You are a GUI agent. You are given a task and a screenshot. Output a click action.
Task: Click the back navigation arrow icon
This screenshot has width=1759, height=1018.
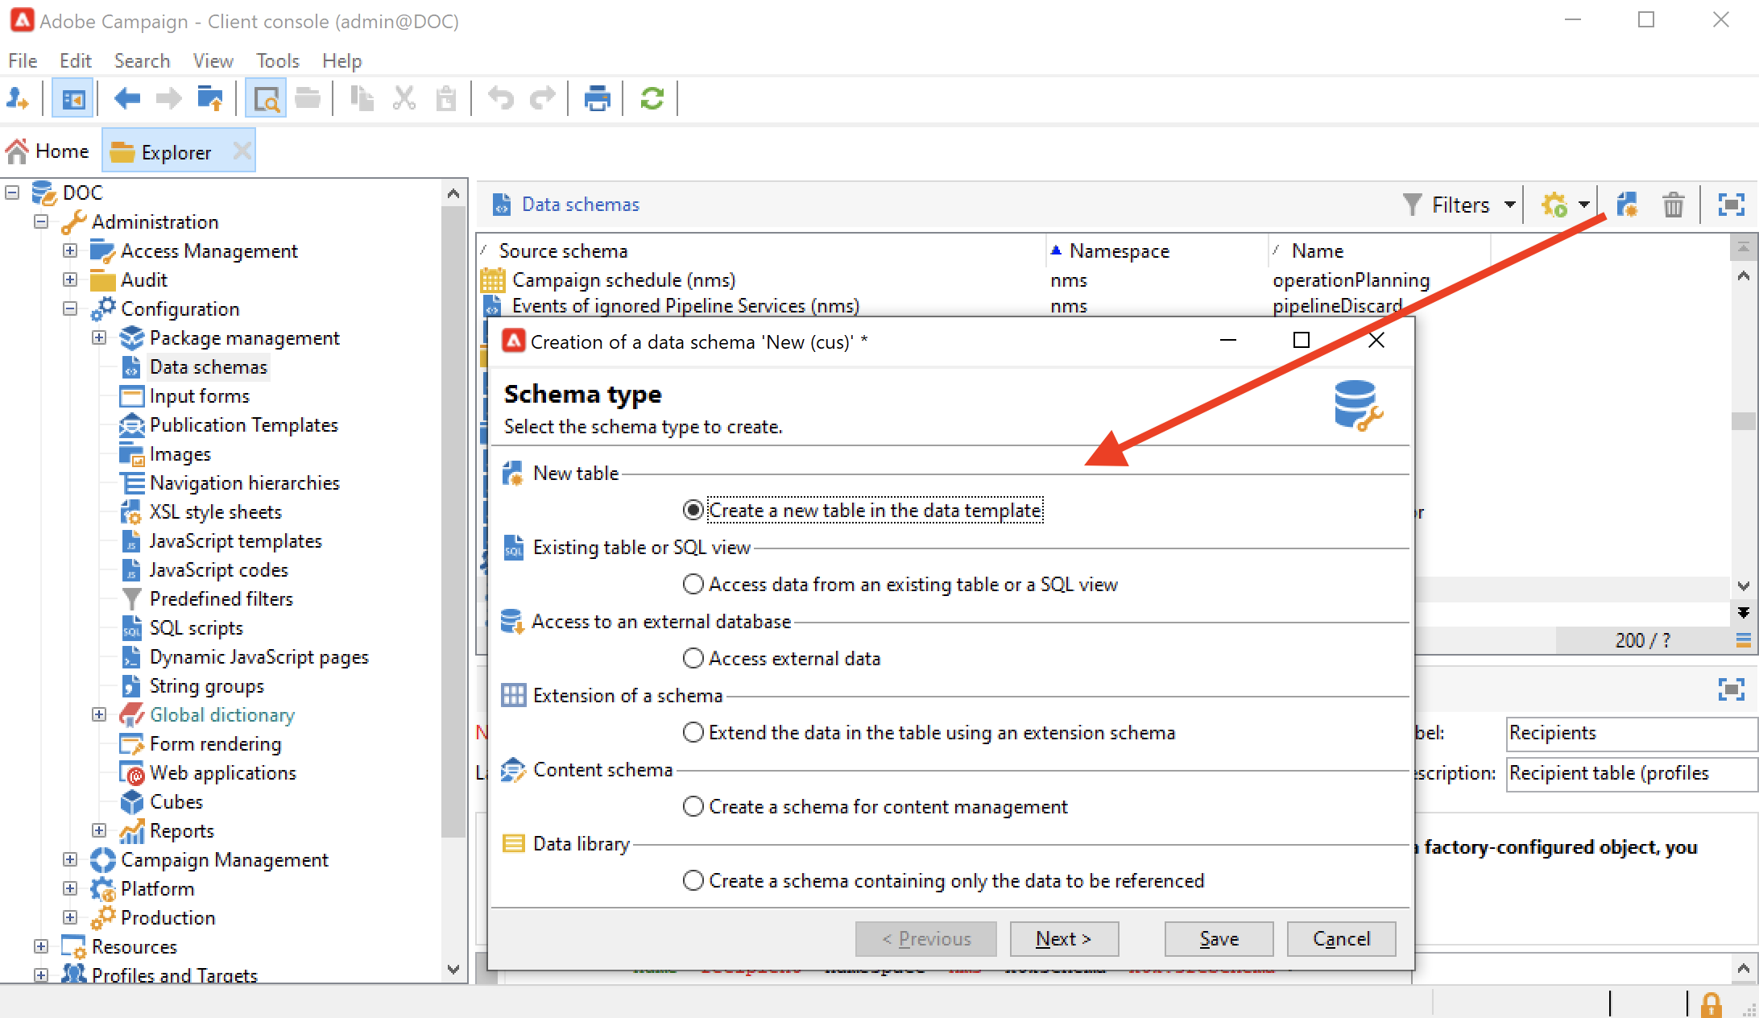(127, 99)
